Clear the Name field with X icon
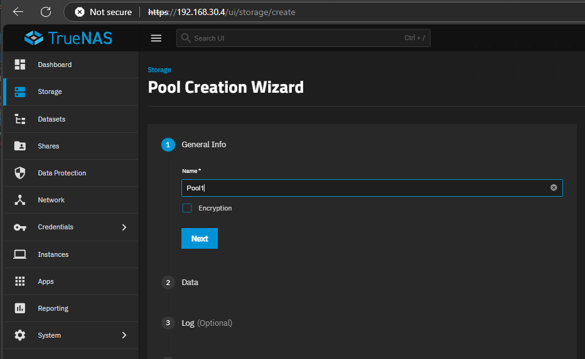The height and width of the screenshot is (359, 585). (x=554, y=188)
